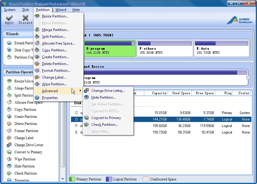Click the Copy Partition sidebar icon
The height and width of the screenshot is (184, 257).
(8, 109)
